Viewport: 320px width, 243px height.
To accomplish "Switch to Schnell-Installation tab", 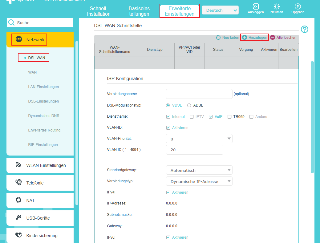I will coord(99,11).
